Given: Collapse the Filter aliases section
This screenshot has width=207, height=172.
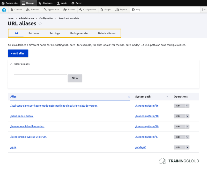Looking at the screenshot, I should 20,64.
